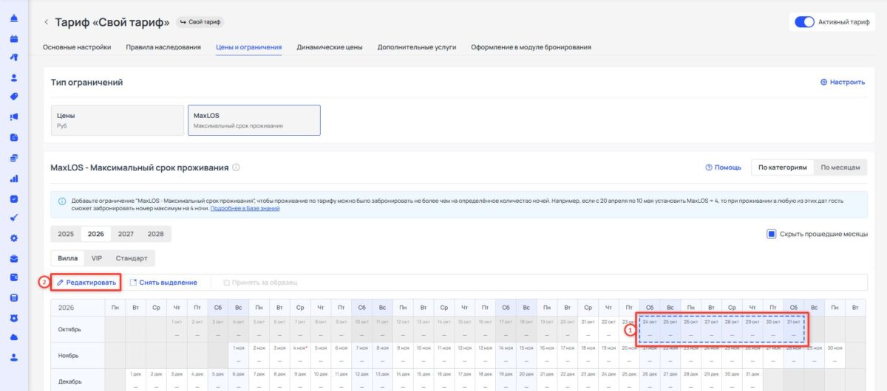Select the 'Цены Руб' restriction card
The width and height of the screenshot is (887, 391).
(117, 120)
